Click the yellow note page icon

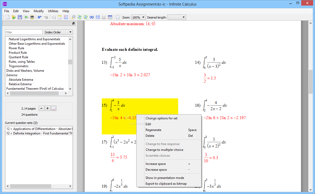(x=60, y=17)
